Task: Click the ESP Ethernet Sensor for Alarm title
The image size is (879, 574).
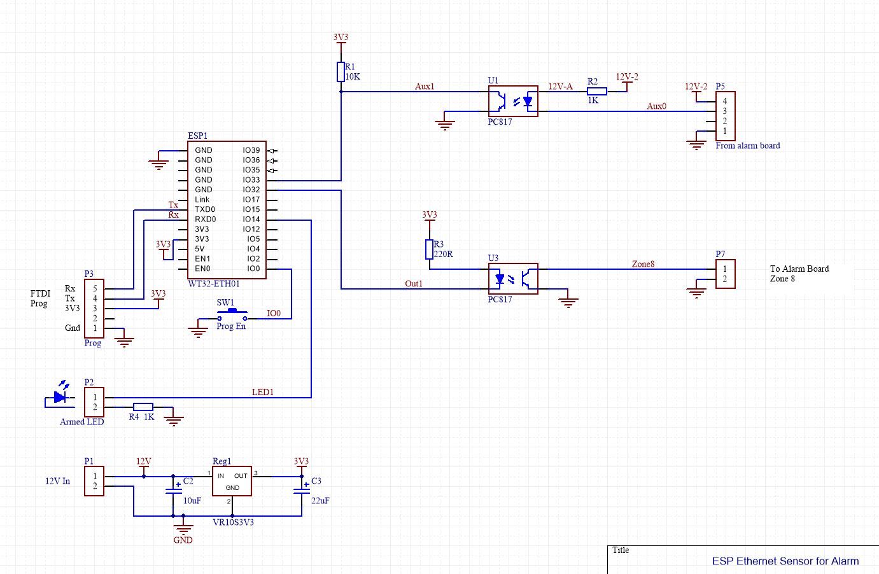Action: (x=785, y=561)
